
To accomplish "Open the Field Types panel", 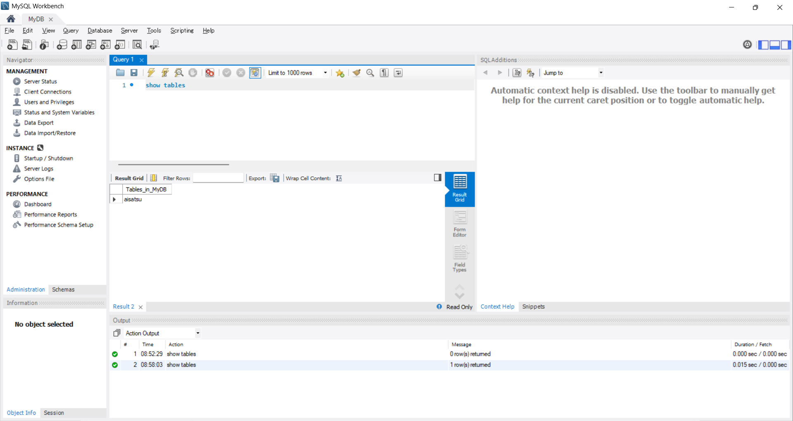I will pyautogui.click(x=459, y=259).
